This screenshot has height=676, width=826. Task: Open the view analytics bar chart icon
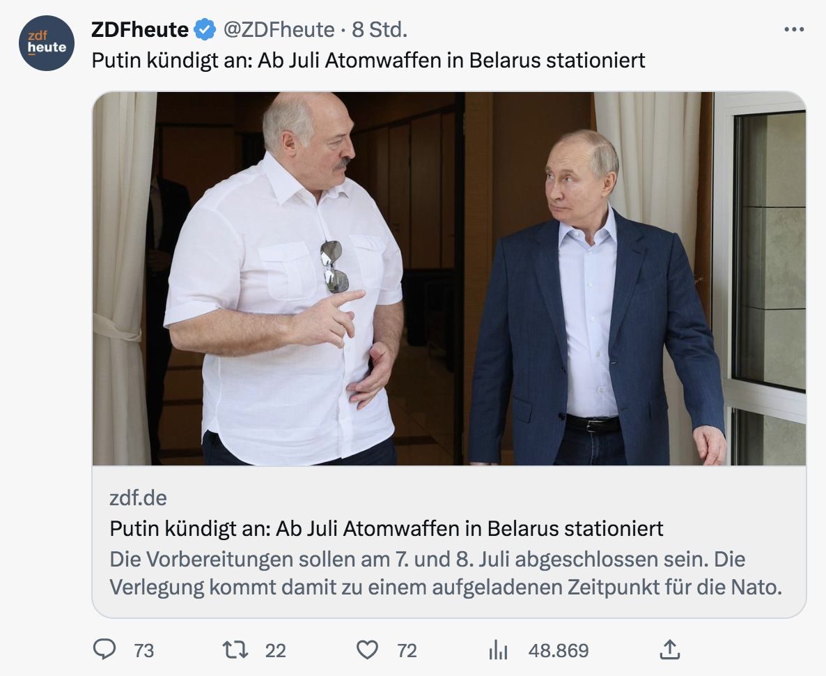pyautogui.click(x=498, y=651)
